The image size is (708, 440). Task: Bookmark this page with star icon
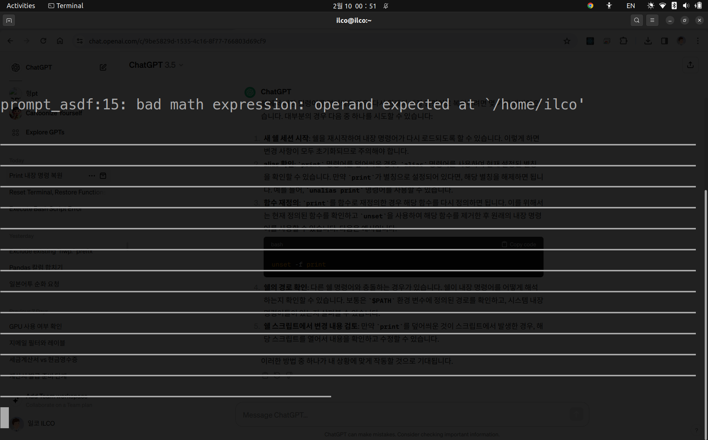(x=567, y=41)
